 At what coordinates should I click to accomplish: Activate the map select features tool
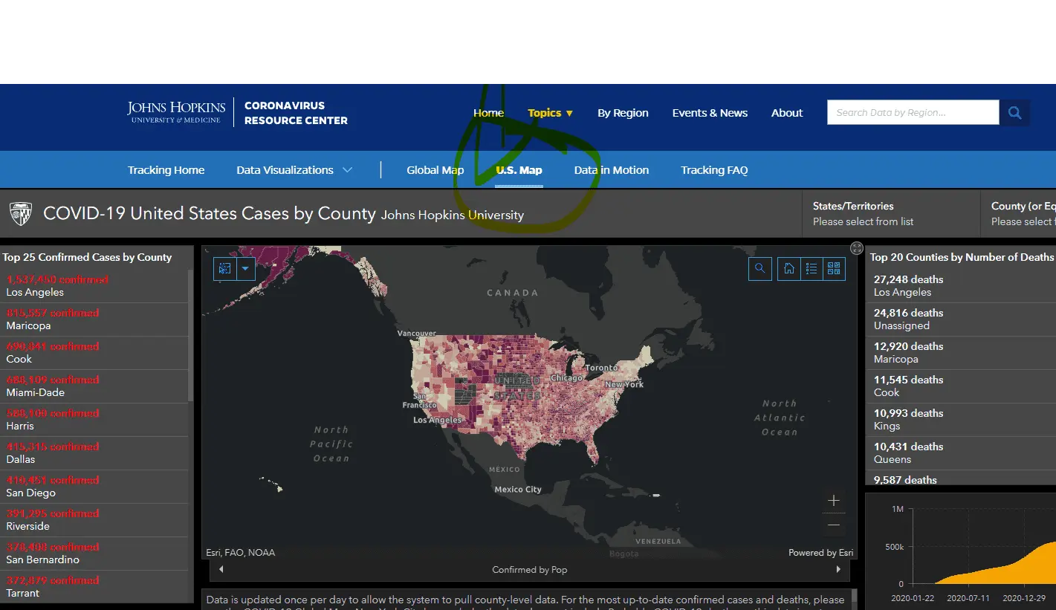[225, 269]
